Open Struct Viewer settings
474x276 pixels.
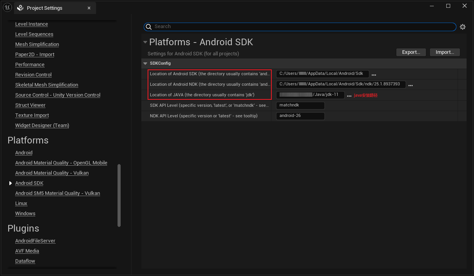tap(30, 105)
